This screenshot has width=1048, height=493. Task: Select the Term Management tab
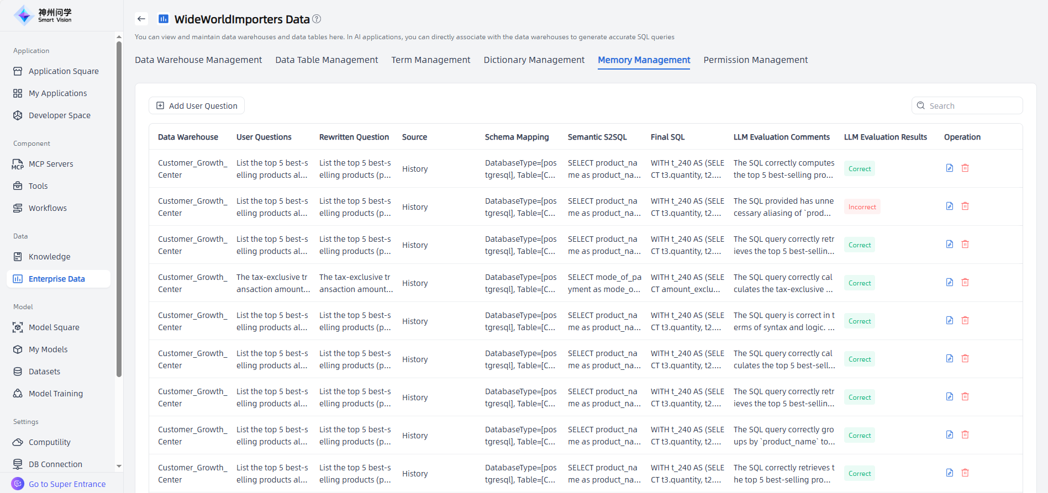click(x=430, y=60)
